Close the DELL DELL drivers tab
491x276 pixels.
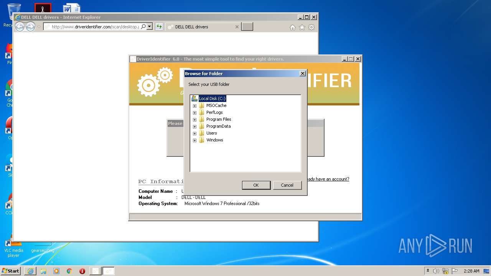[x=237, y=27]
